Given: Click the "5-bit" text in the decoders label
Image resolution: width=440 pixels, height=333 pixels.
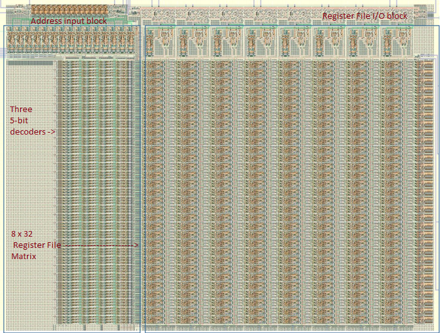Looking at the screenshot, I should (21, 121).
